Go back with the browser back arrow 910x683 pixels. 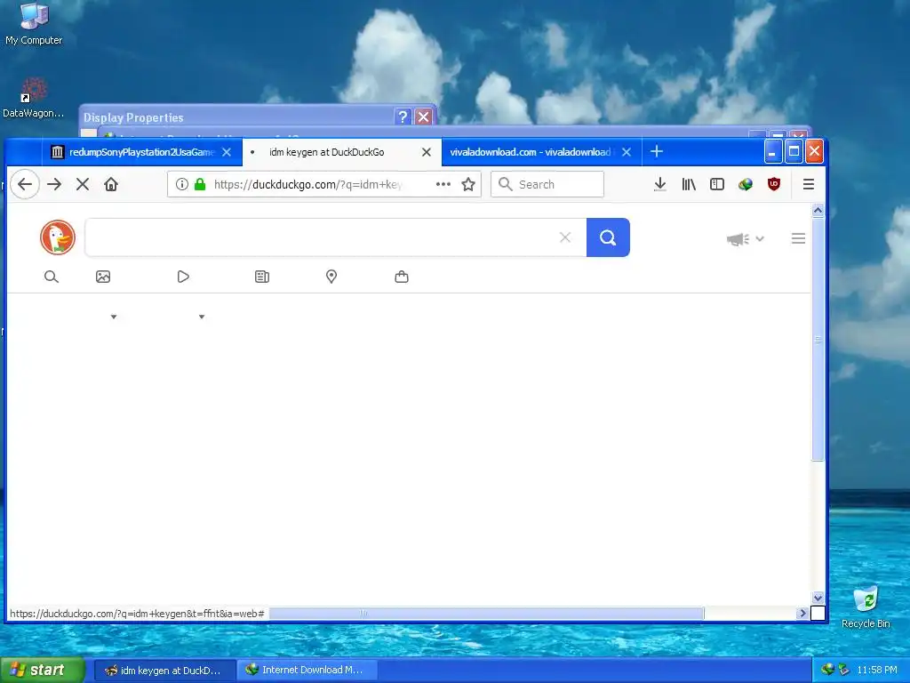click(25, 184)
